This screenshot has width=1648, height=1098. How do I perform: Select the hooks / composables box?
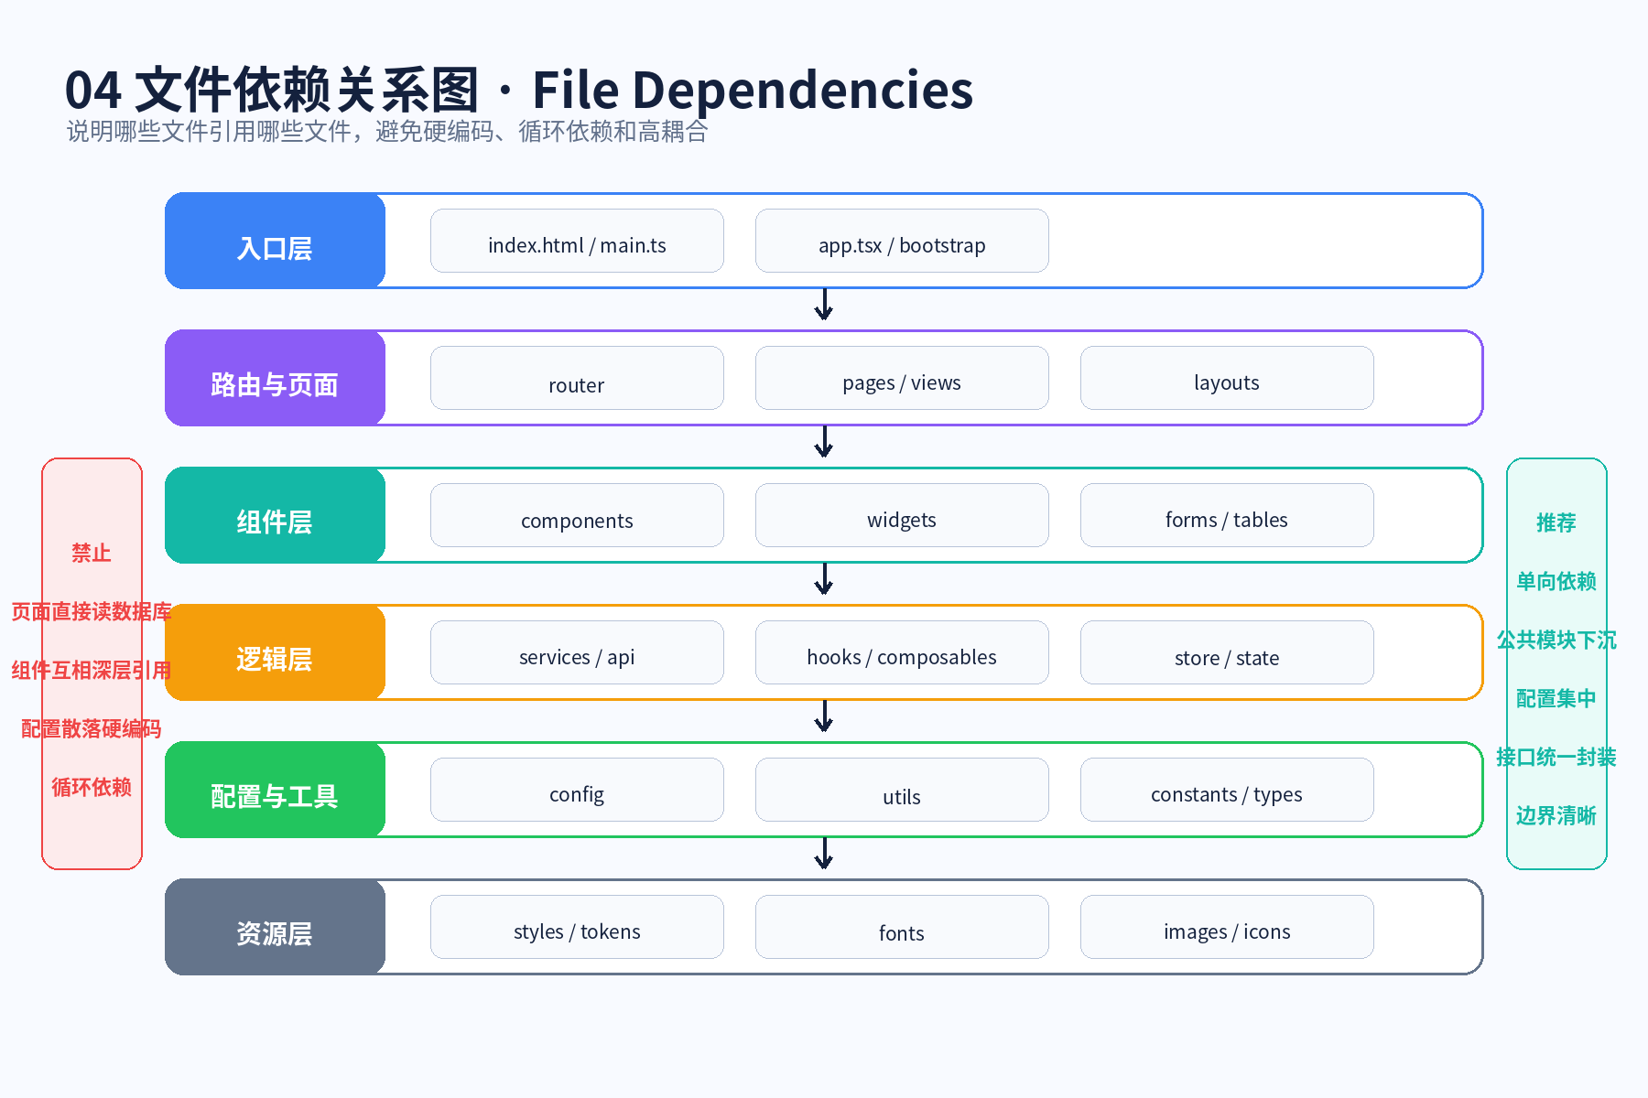[902, 652]
